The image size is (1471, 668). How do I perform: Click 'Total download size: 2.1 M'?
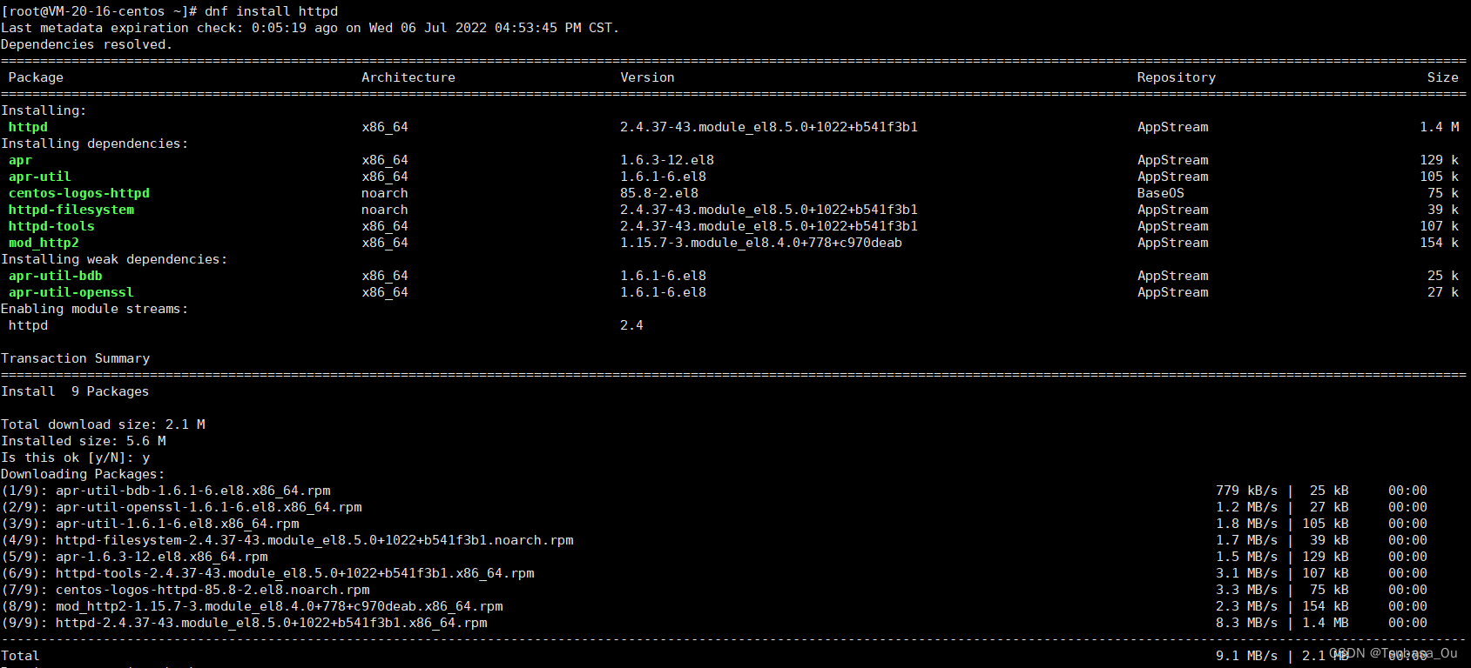click(103, 424)
